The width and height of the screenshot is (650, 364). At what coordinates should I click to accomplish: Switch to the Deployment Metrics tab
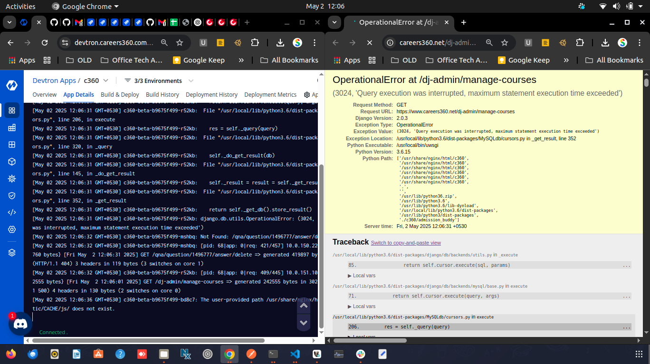270,95
